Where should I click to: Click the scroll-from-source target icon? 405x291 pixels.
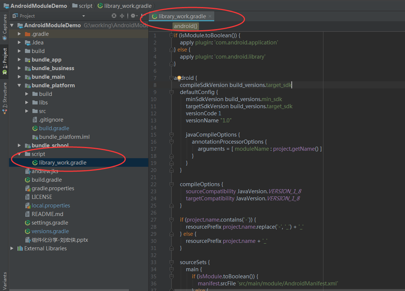click(x=114, y=16)
